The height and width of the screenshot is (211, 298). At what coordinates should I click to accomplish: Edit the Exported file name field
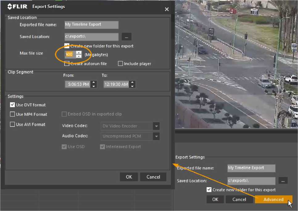91,25
